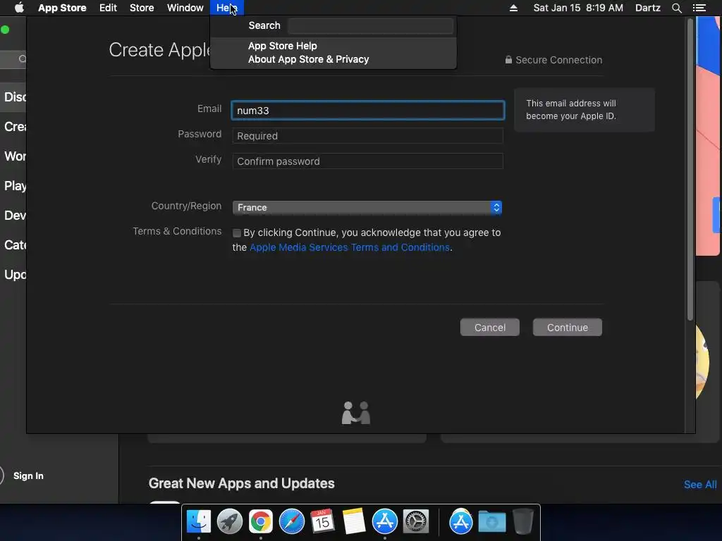Click the App Store icon right of Dock divider
Screen dimensions: 722x541
[x=461, y=522]
